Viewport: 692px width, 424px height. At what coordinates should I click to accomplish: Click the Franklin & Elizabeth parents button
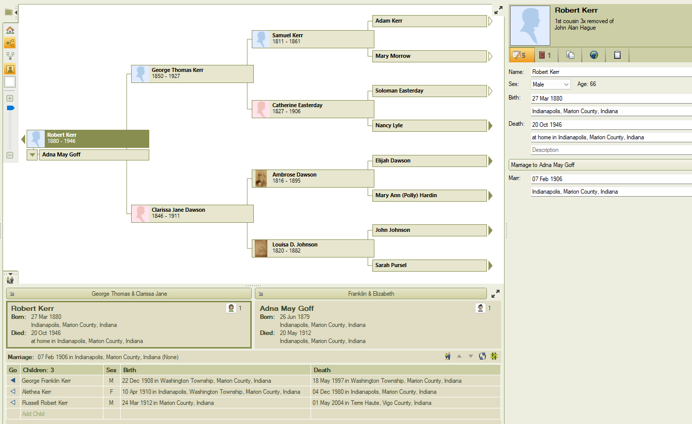click(371, 294)
